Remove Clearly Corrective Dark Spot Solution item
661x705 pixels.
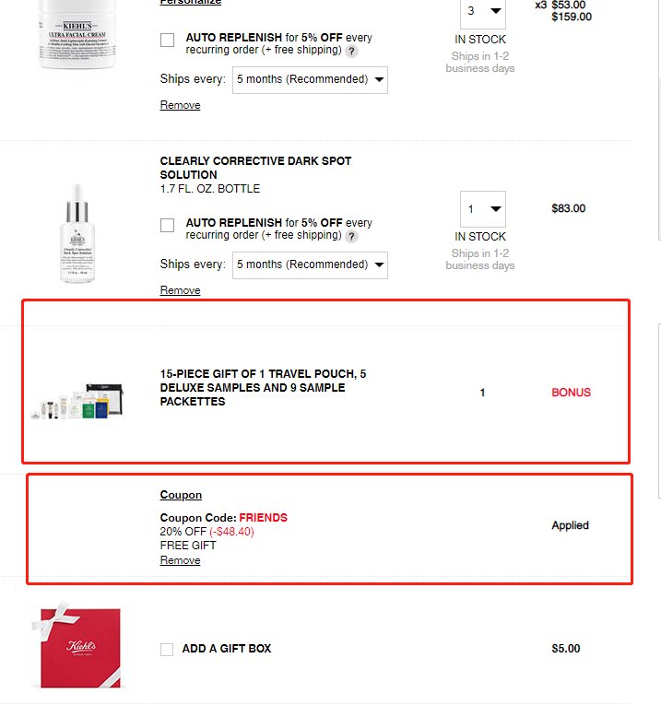pyautogui.click(x=181, y=290)
